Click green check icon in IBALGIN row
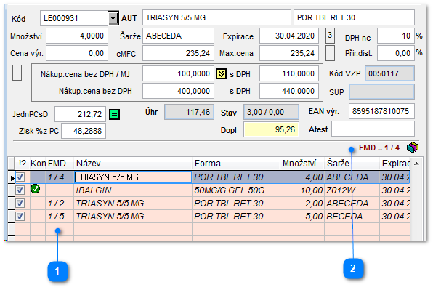This screenshot has height=290, width=433. point(36,189)
